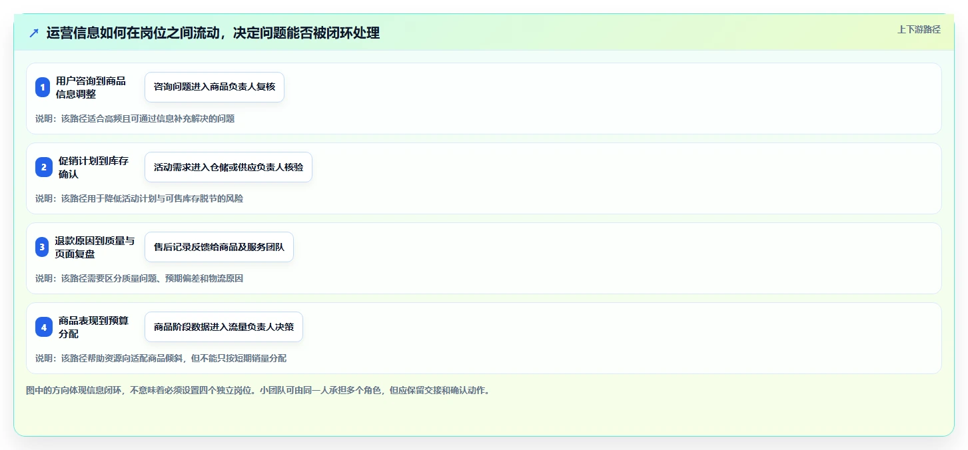The height and width of the screenshot is (450, 968).
Task: Click the 上下游路径 label in header
Action: [919, 29]
